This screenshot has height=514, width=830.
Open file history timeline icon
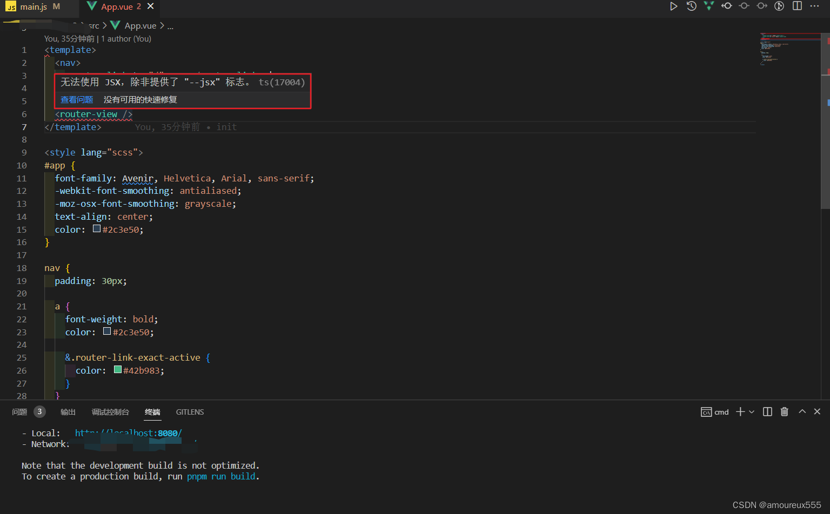pos(691,6)
